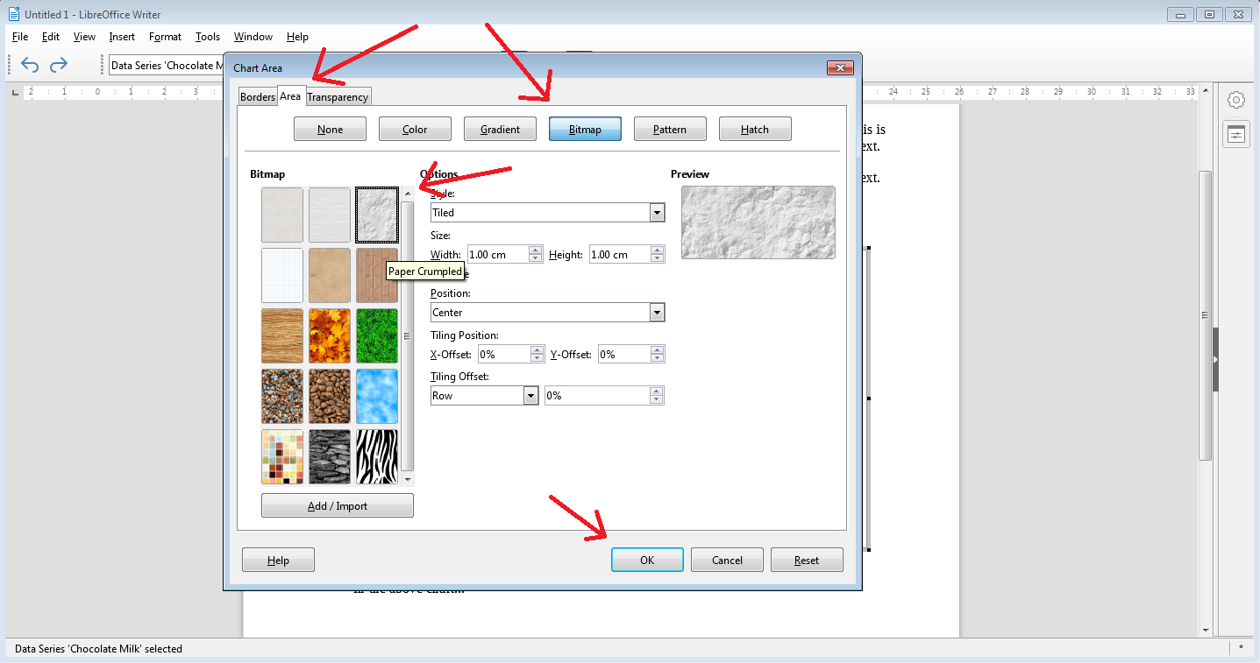Decrease the Height spinner value
Image resolution: width=1260 pixels, height=663 pixels.
coord(656,258)
